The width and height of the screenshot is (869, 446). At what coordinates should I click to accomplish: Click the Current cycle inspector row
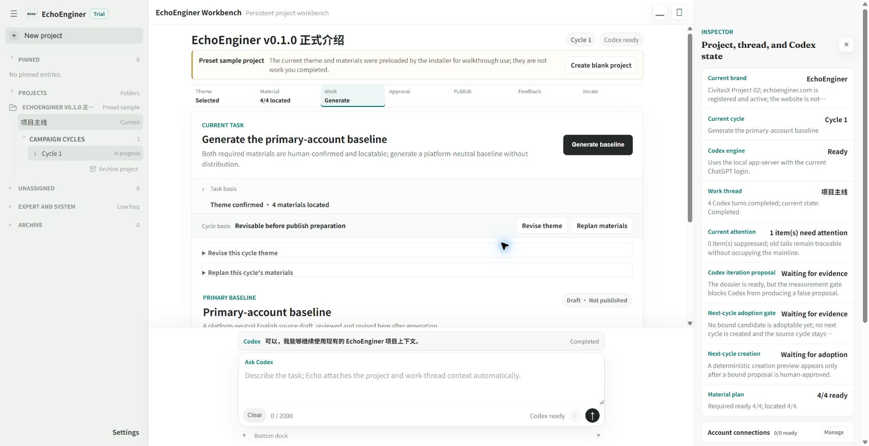[777, 125]
